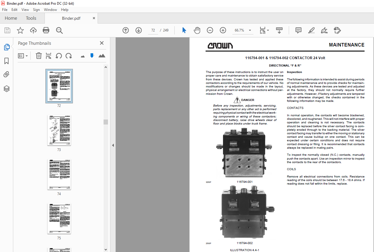Open the Help menu
374x252 pixels.
coord(65,10)
